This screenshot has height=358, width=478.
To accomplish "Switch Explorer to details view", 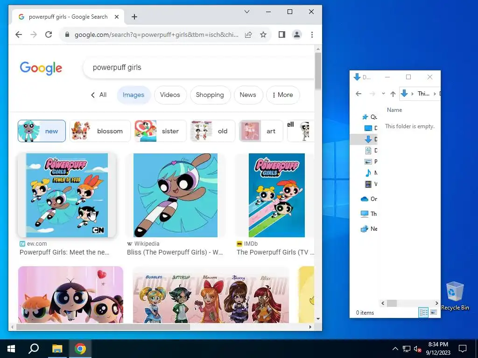I will [423, 312].
